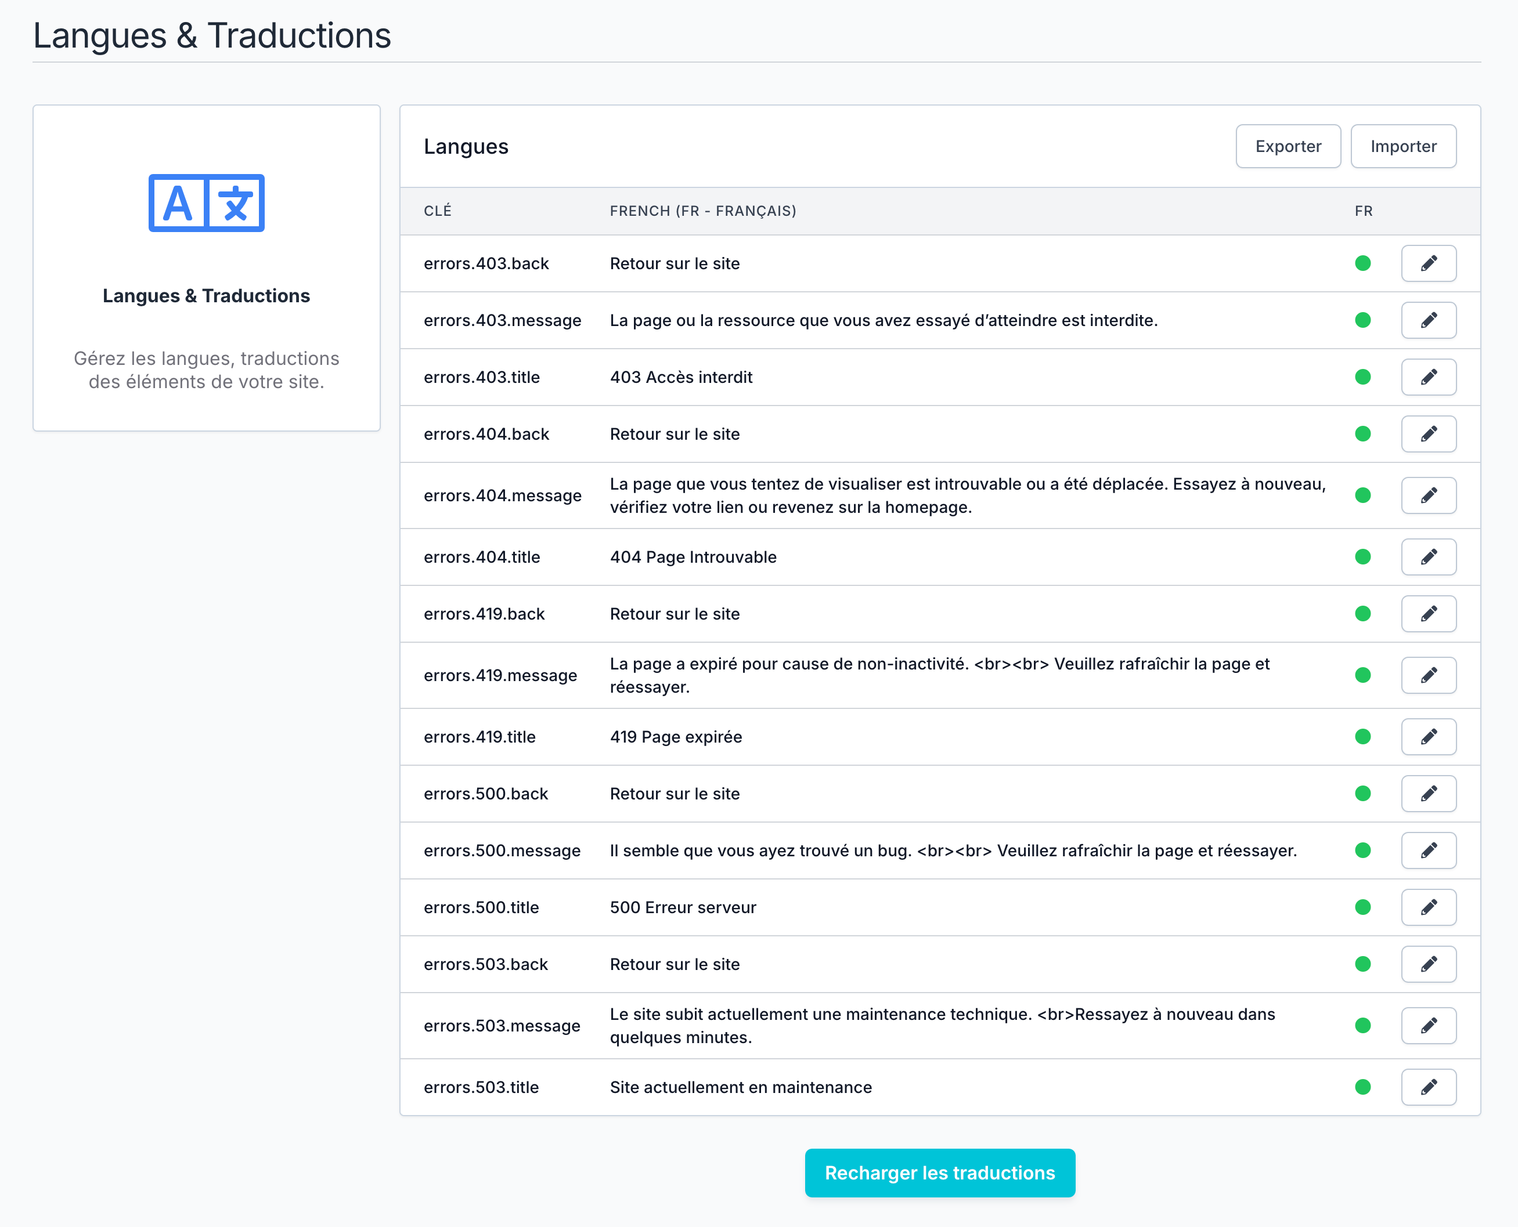The image size is (1518, 1227).
Task: Click the CLÉ column header
Action: click(437, 210)
